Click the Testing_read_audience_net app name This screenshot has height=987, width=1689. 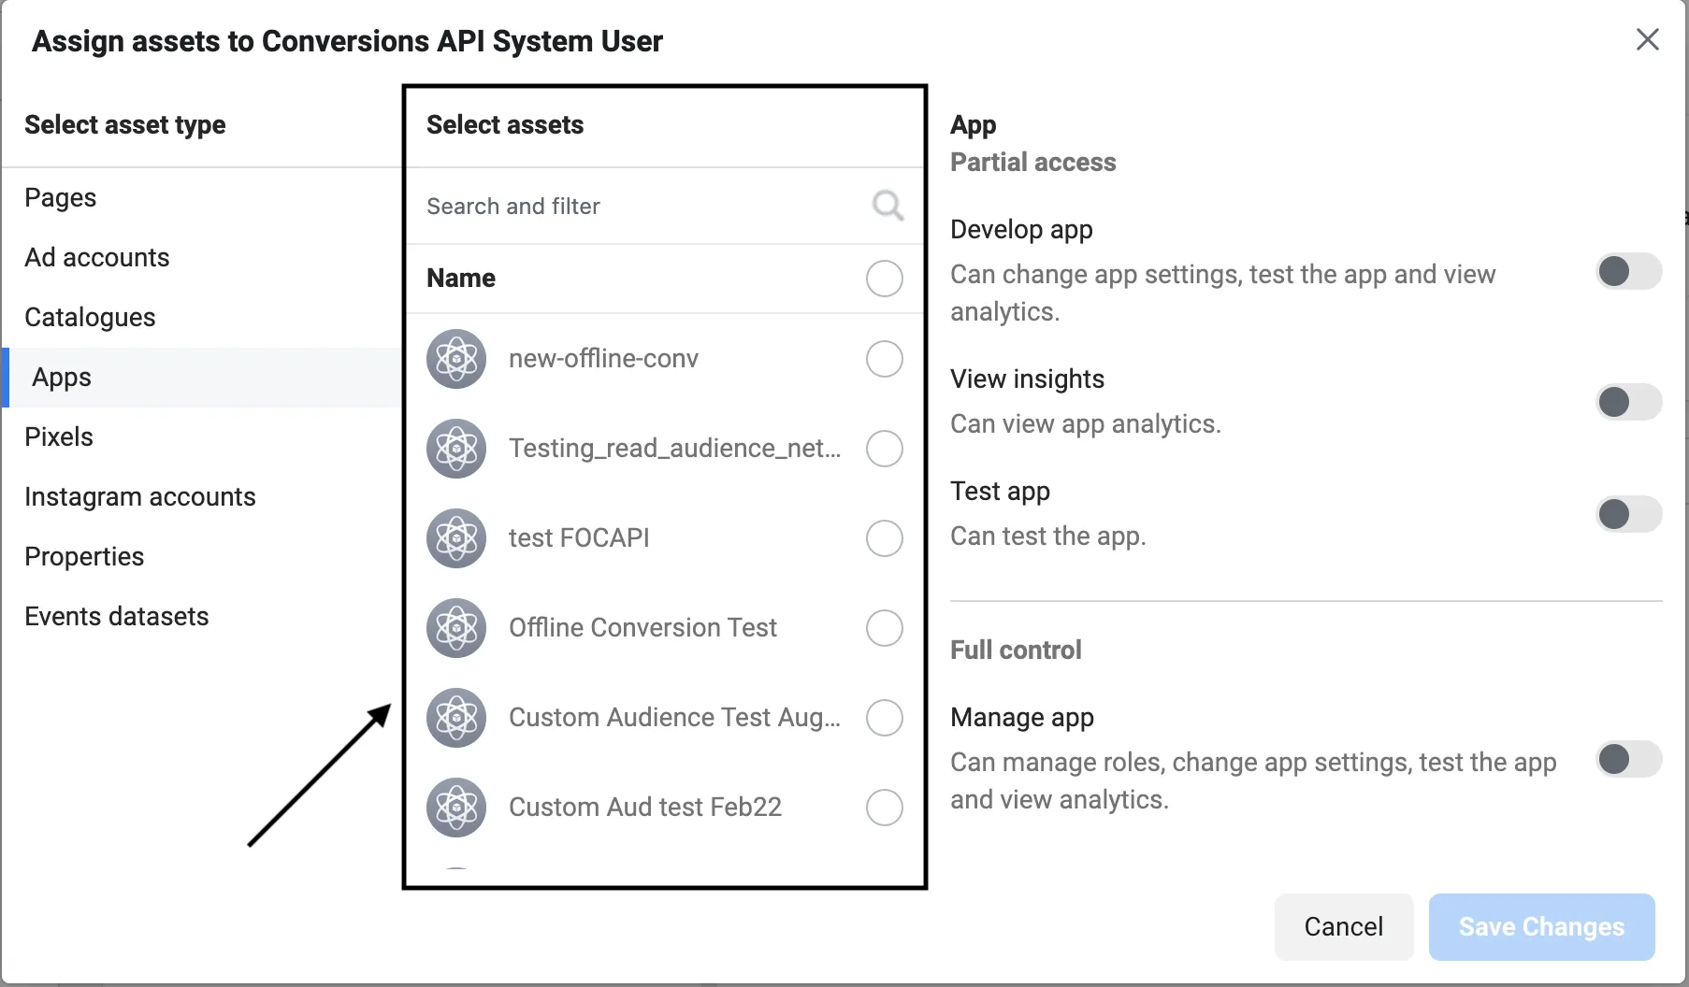tap(674, 449)
